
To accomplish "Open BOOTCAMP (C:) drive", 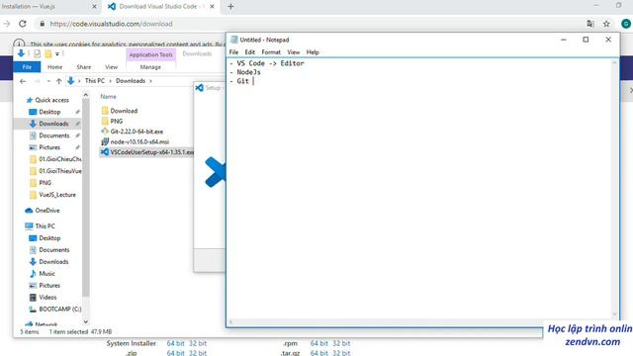I will tap(59, 309).
